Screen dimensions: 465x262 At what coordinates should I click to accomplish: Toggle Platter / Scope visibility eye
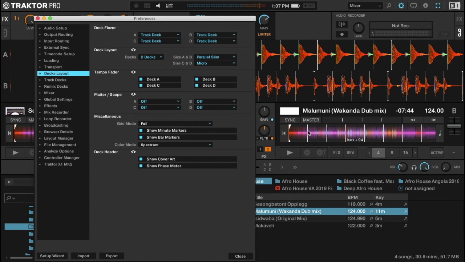point(133,95)
